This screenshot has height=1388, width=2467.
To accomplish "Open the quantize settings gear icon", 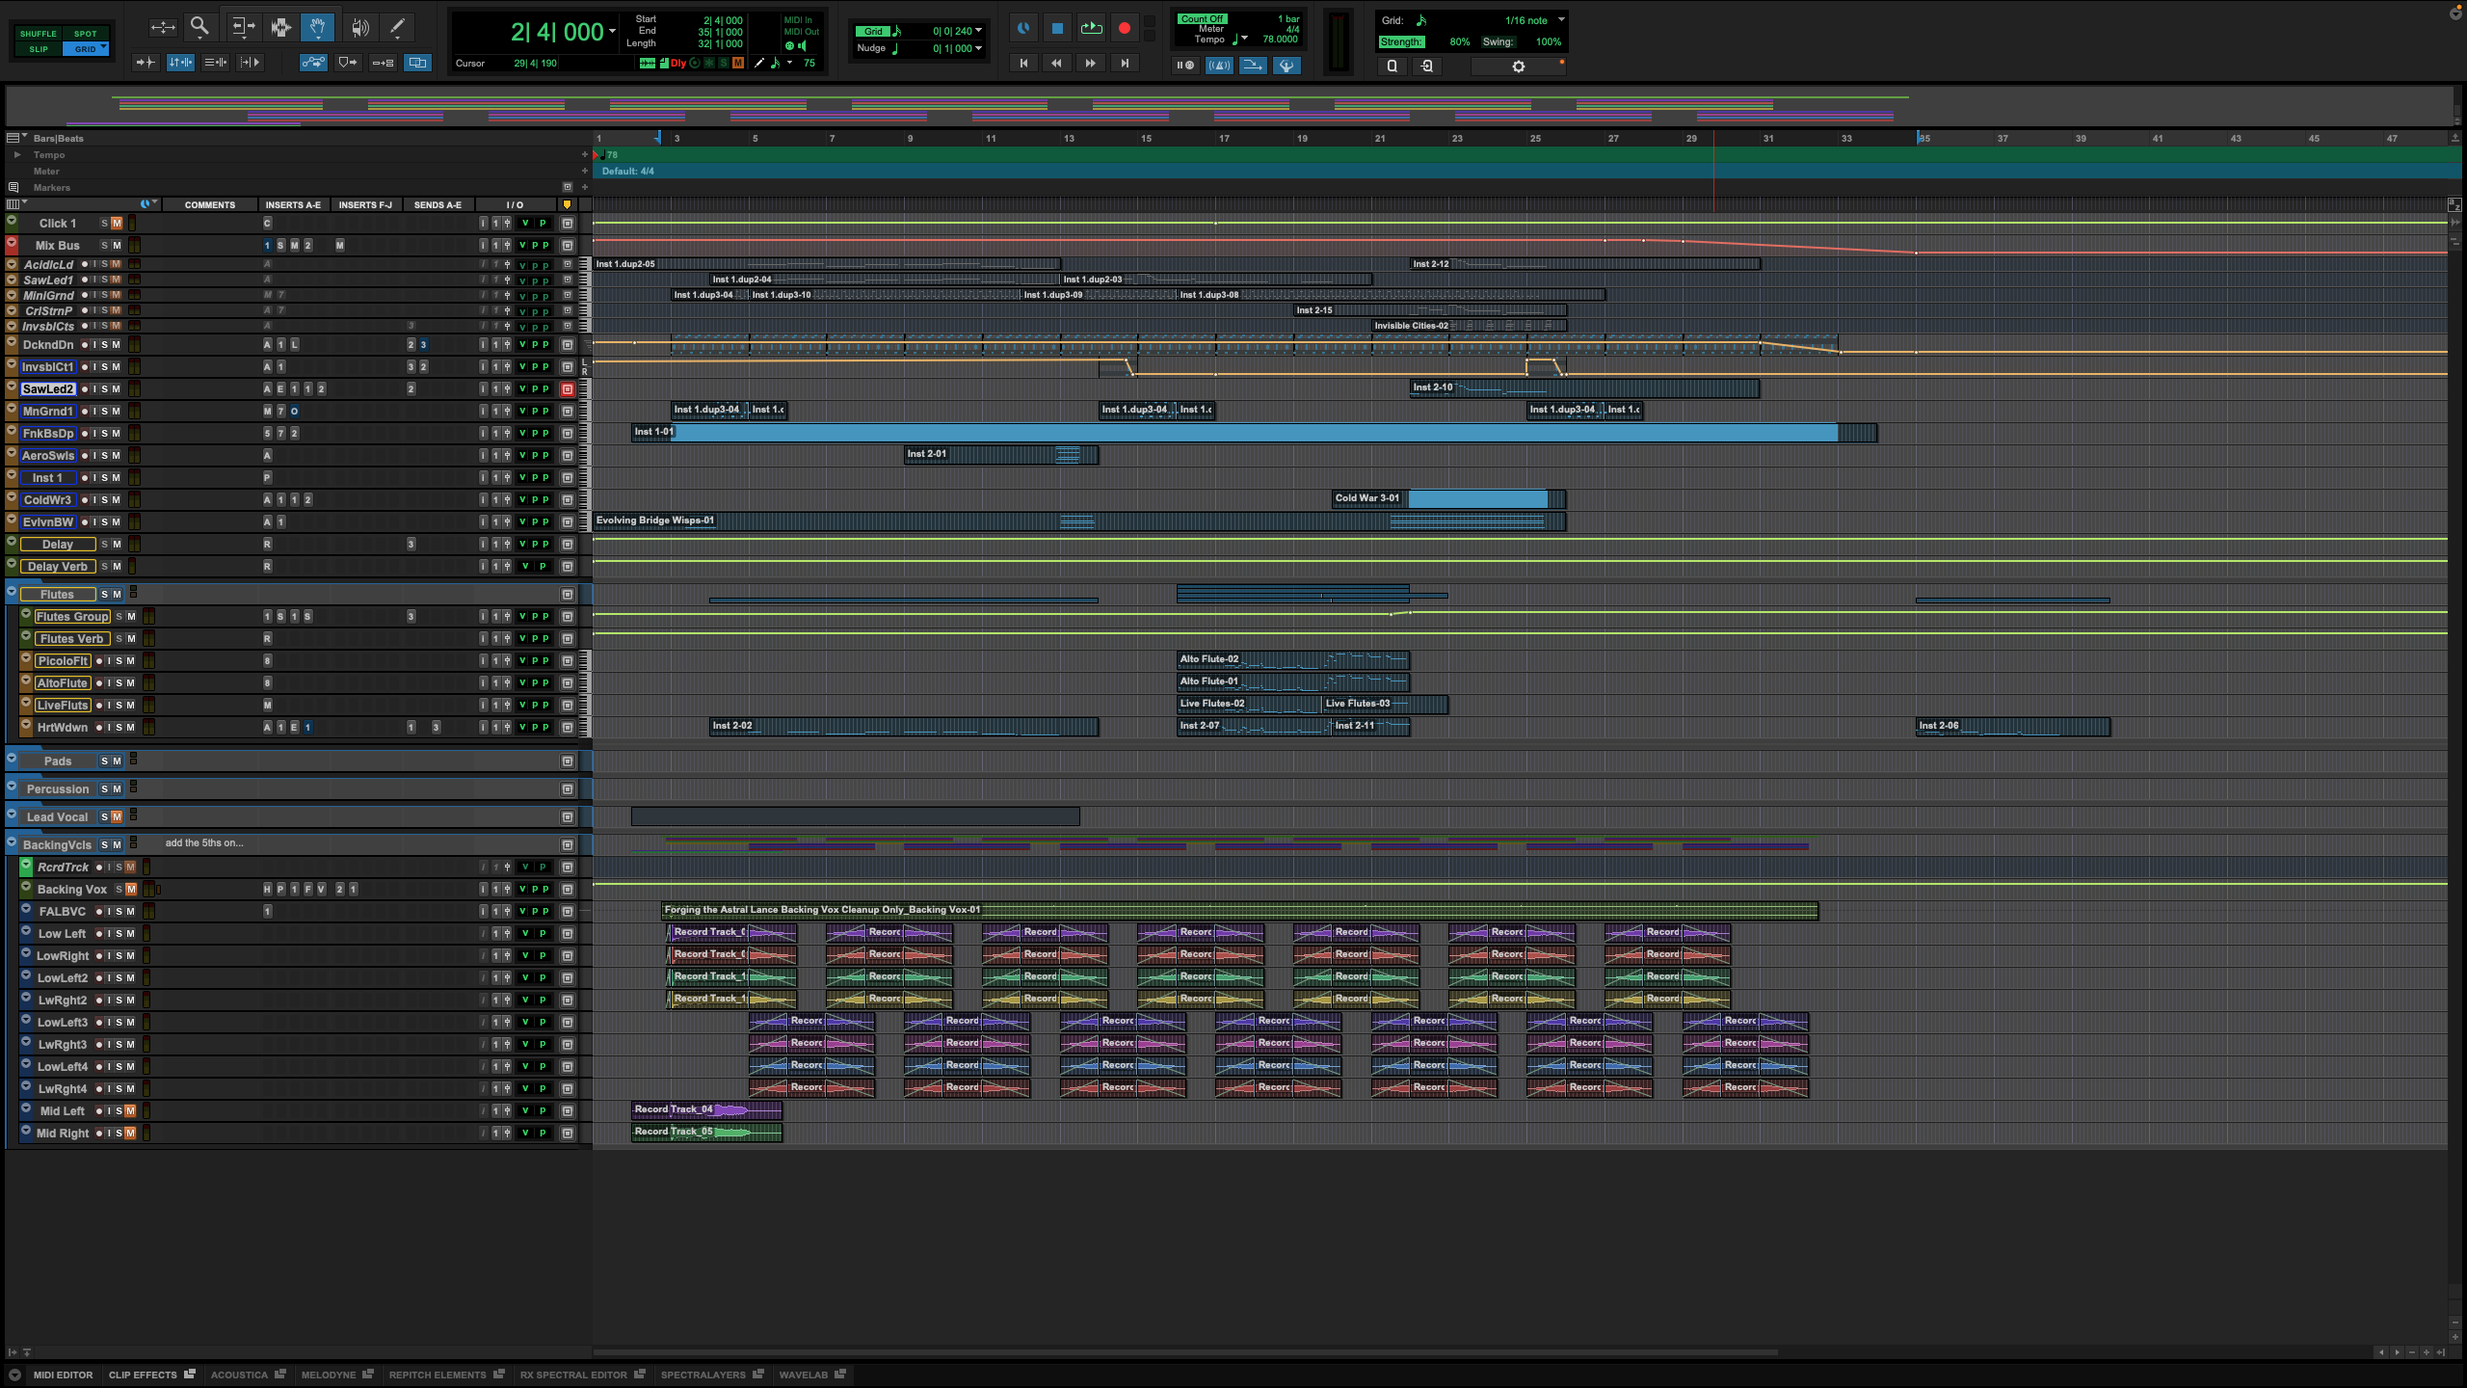I will click(1518, 67).
